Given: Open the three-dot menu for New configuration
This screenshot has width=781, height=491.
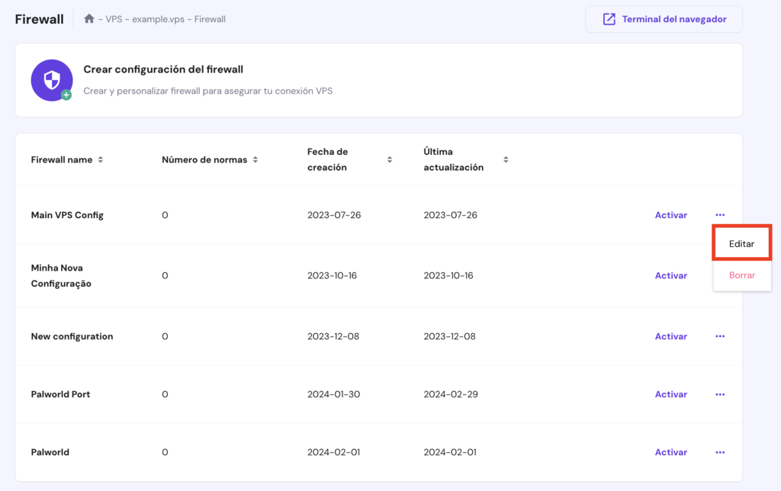Looking at the screenshot, I should coord(719,336).
